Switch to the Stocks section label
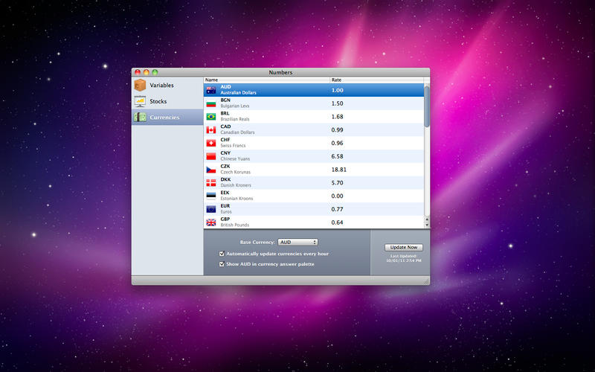This screenshot has height=372, width=595. point(158,101)
